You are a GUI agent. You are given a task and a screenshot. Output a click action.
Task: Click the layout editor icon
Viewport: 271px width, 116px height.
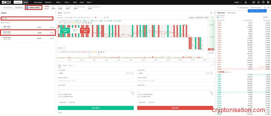265,8
